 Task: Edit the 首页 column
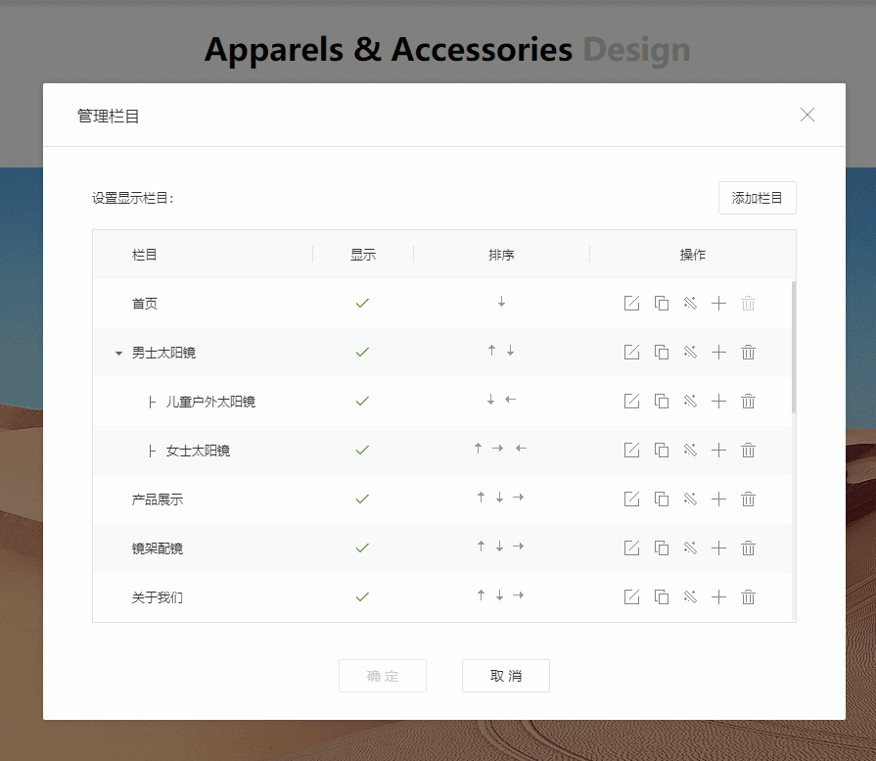coord(632,303)
